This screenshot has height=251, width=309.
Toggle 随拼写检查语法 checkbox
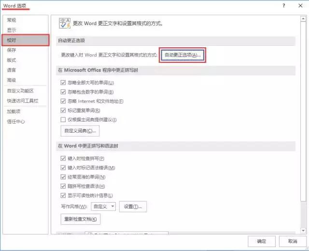(x=63, y=186)
